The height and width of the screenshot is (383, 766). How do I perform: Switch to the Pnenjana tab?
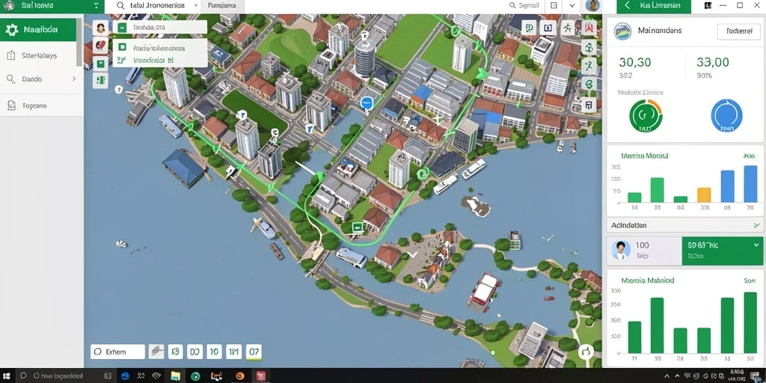221,6
